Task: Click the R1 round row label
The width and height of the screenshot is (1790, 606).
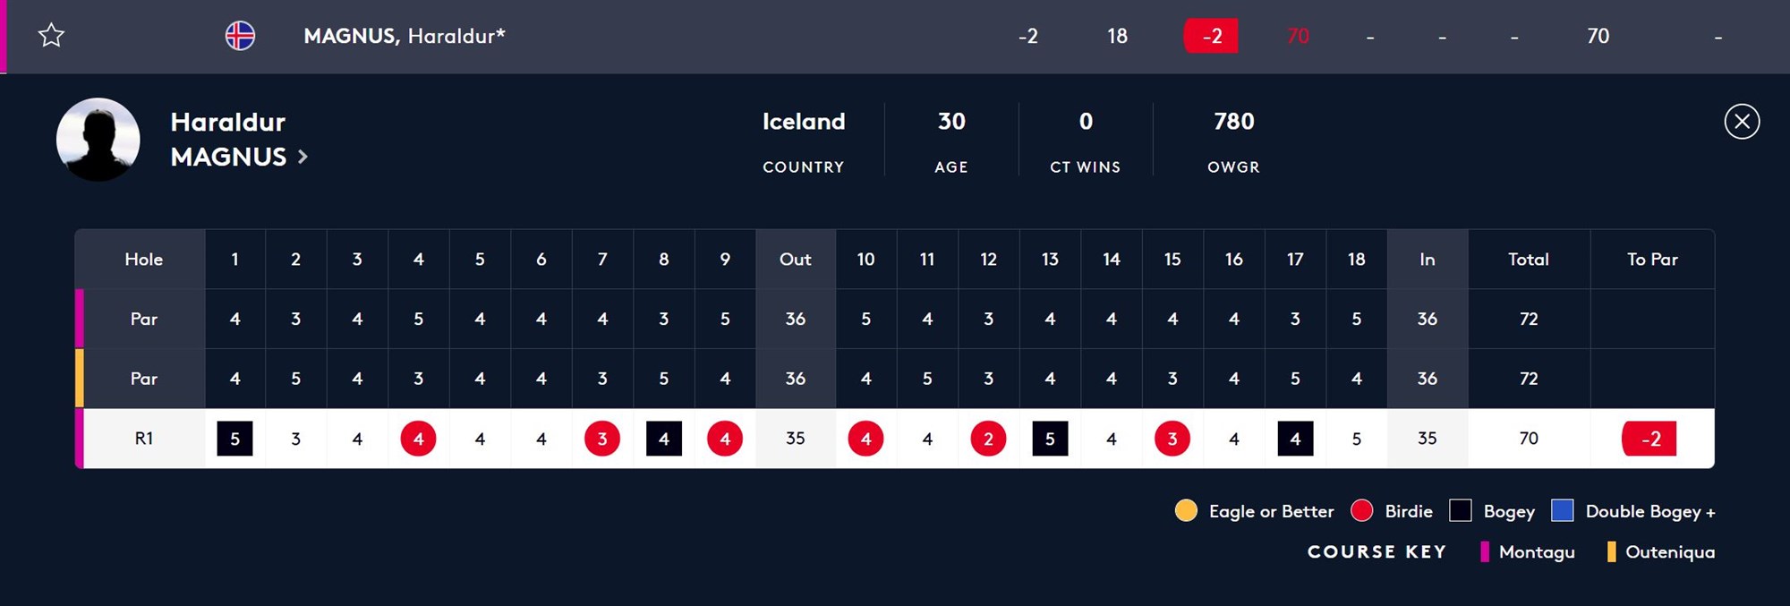Action: pyautogui.click(x=144, y=439)
